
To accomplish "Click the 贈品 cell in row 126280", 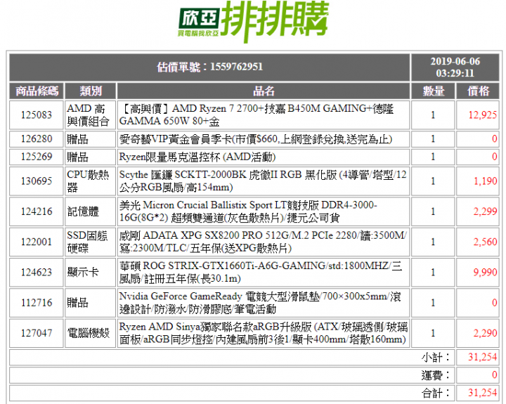I will 91,139.
